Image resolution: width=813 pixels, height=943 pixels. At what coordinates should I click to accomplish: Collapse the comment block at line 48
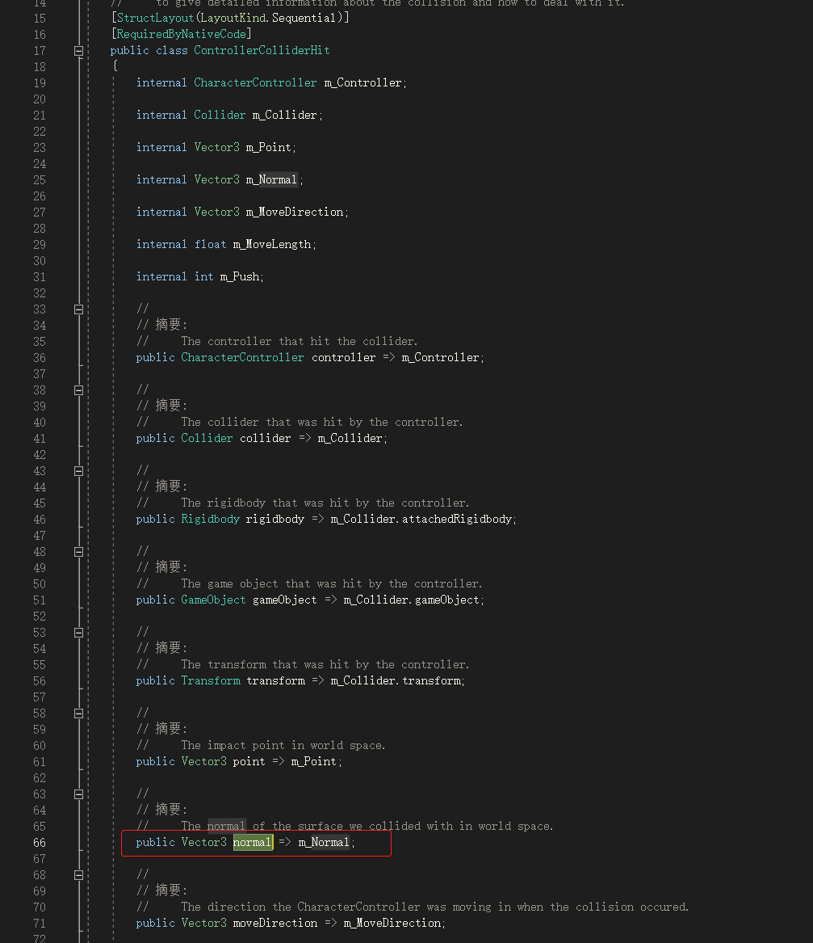[x=78, y=551]
